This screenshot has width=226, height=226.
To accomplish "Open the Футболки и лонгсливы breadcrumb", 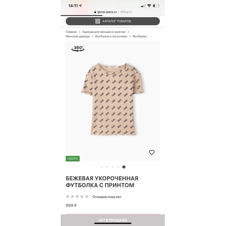I will coord(111,36).
